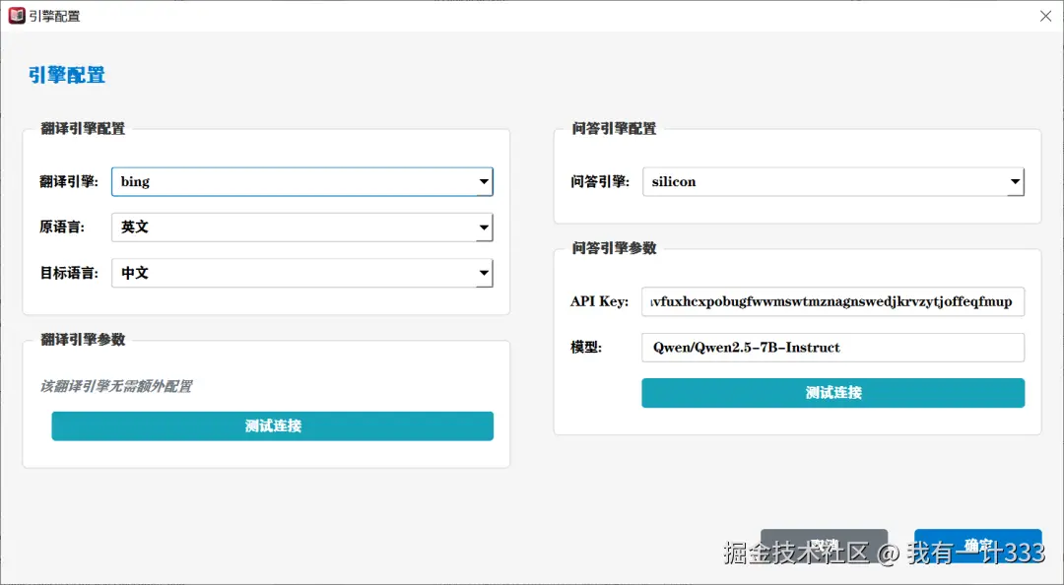Click the 翻译引擎: label
1064x585 pixels.
coord(69,181)
